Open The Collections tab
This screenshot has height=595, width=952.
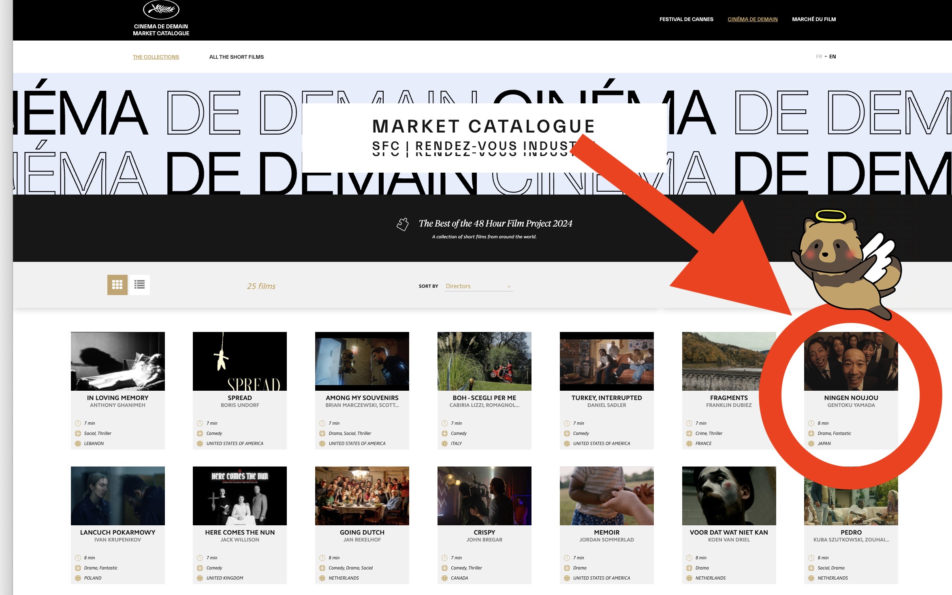click(156, 57)
